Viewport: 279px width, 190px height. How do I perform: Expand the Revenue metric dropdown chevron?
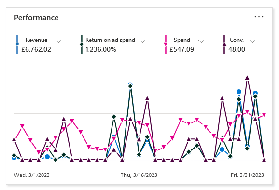pos(58,41)
